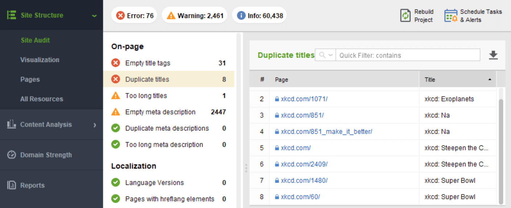The height and width of the screenshot is (208, 511).
Task: Click the Content Analysis chart icon
Action: click(12, 124)
